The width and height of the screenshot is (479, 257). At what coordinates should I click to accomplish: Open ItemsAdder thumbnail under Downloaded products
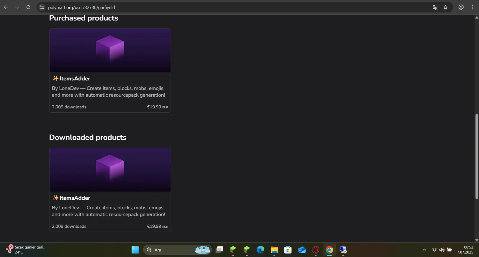point(110,170)
